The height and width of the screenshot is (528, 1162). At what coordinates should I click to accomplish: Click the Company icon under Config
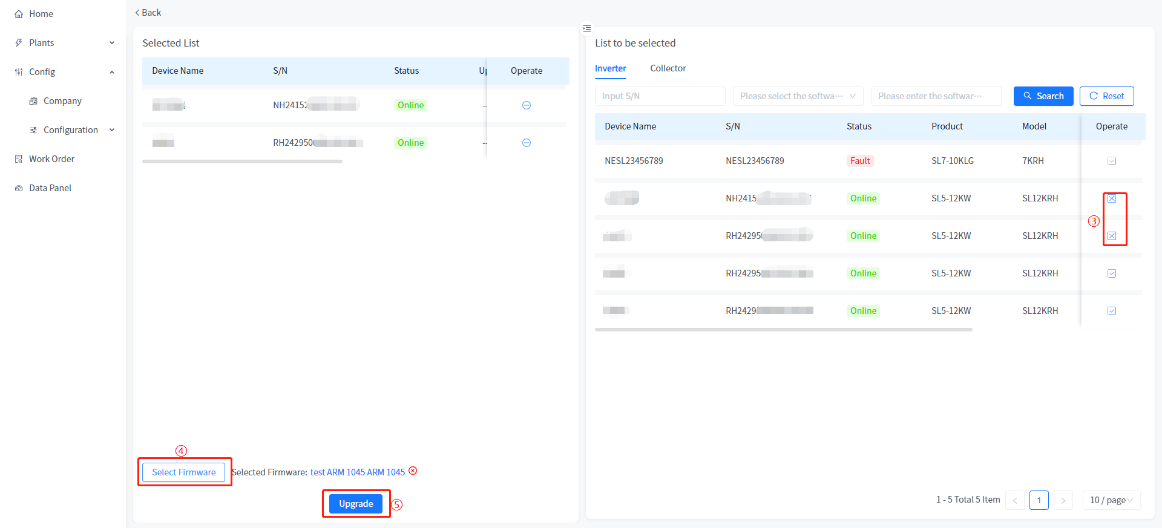coord(33,101)
